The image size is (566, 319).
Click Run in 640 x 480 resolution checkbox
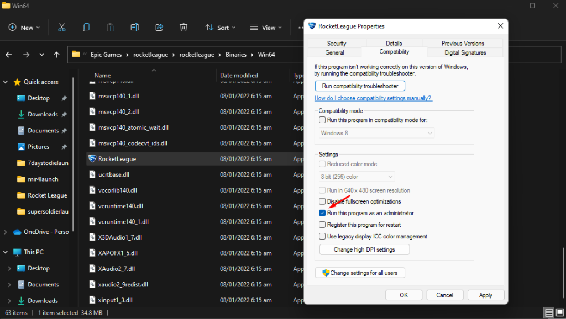[x=322, y=190]
